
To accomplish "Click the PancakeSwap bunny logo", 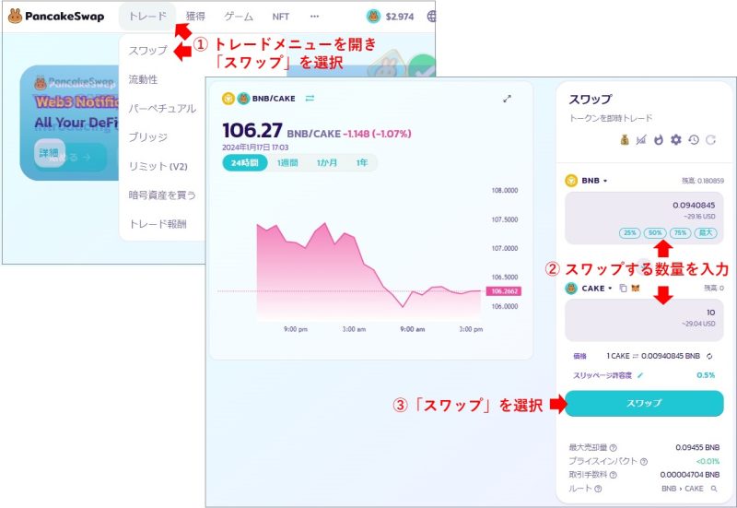I will [x=15, y=16].
